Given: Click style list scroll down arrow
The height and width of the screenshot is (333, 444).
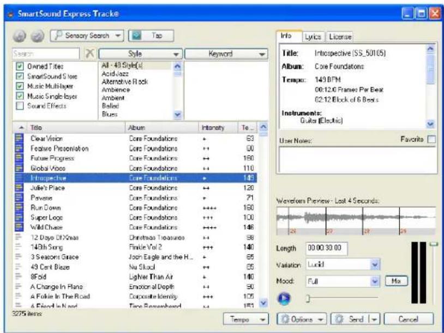Looking at the screenshot, I should click(x=177, y=115).
